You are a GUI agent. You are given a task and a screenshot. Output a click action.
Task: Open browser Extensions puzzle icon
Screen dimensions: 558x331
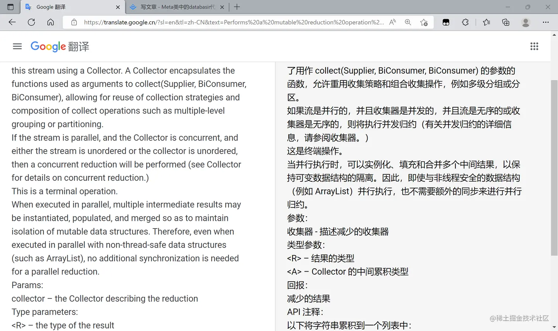[x=465, y=22]
